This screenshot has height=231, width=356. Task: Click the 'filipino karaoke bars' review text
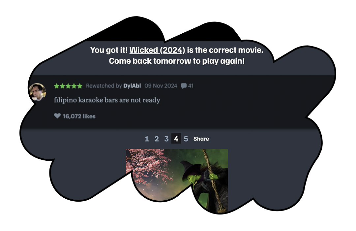click(x=107, y=100)
